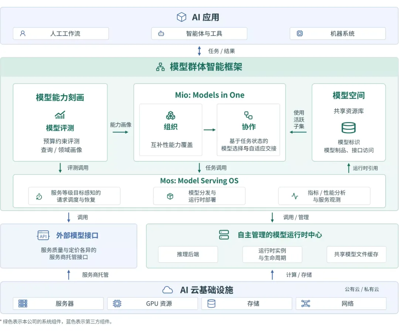Click the up arrow beside 运行时引用
The height and width of the screenshot is (331, 399).
point(349,168)
